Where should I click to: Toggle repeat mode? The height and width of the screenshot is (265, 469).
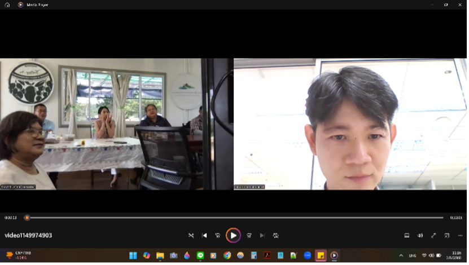[x=275, y=235]
